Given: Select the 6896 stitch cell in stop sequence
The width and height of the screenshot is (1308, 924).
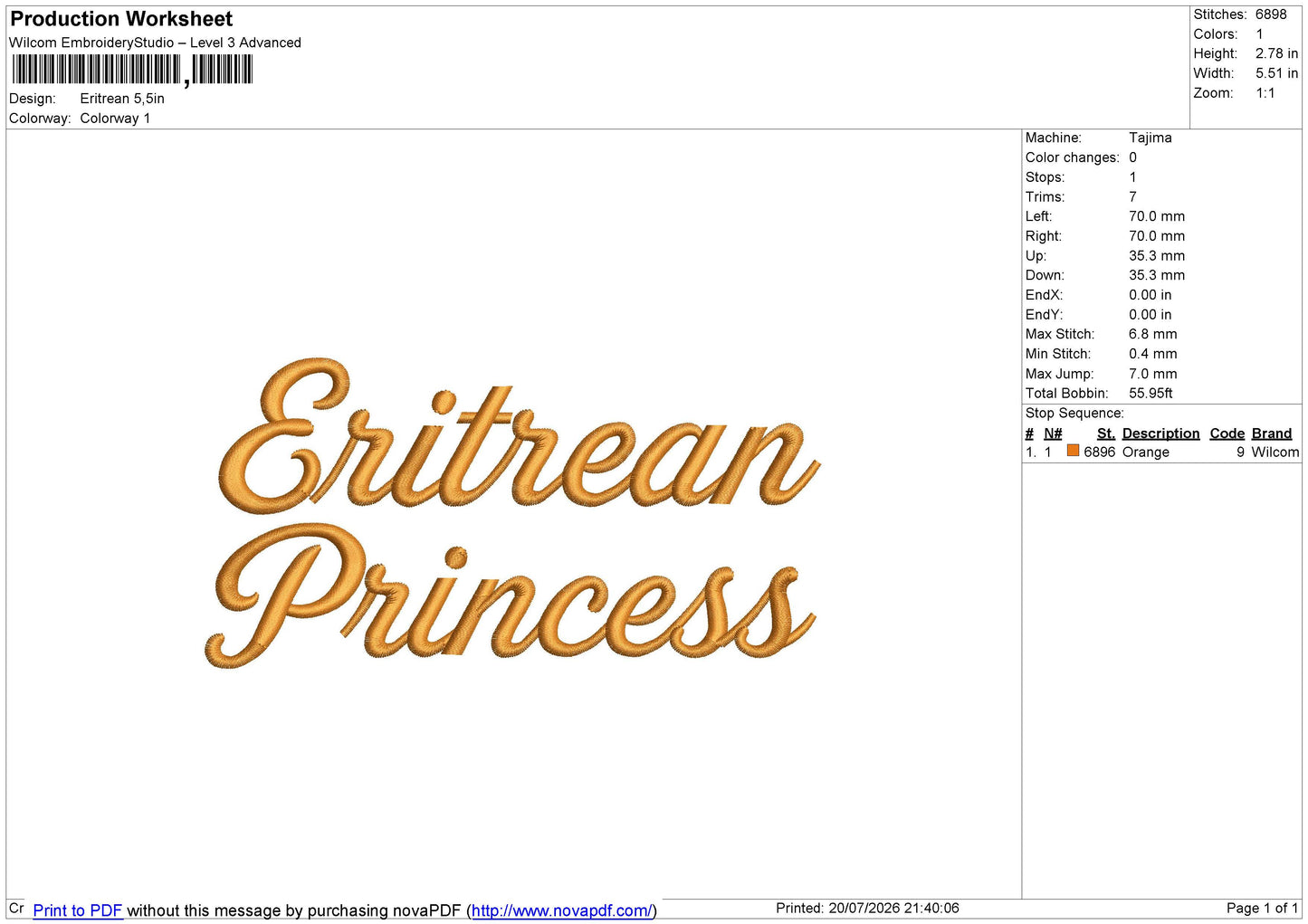Looking at the screenshot, I should click(x=1099, y=452).
